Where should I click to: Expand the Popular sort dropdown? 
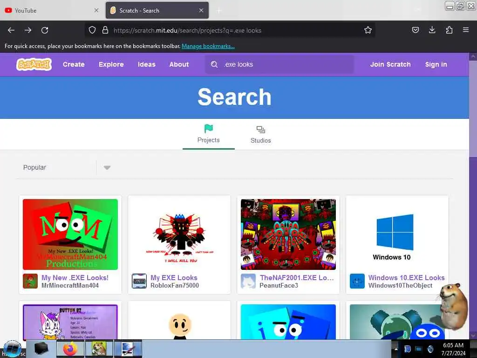(107, 167)
